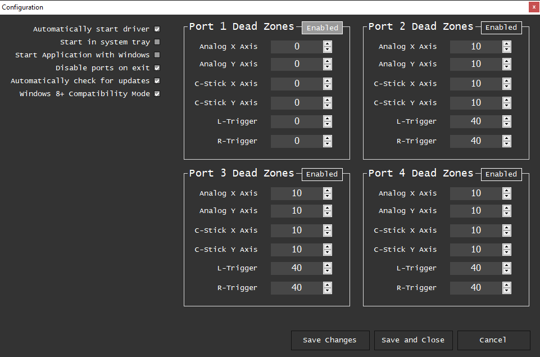Disable Port 2 Dead Zones
This screenshot has height=357, width=540.
(x=501, y=27)
